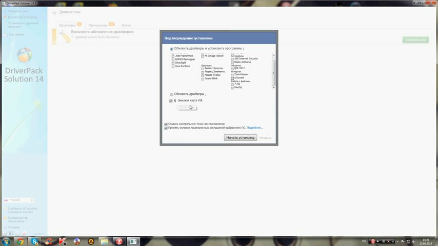Open the Русский language dropdown
Viewport: 438px width, 246px height.
point(18,200)
